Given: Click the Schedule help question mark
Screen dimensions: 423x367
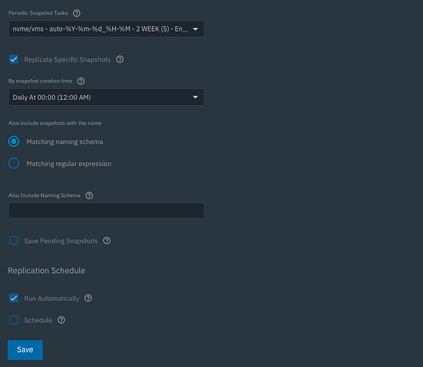Looking at the screenshot, I should 62,320.
